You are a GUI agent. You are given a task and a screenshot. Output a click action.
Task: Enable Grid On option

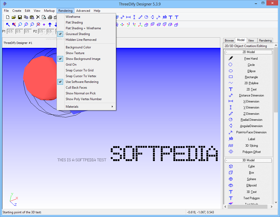[86, 64]
